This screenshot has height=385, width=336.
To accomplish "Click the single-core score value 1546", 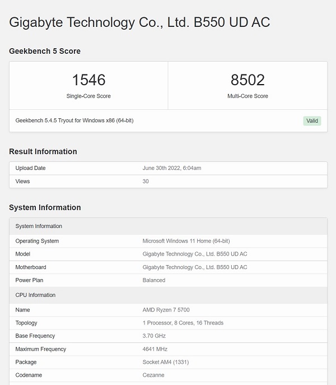I will tap(88, 80).
